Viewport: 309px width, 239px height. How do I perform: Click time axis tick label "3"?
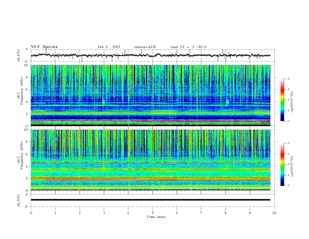click(104, 213)
